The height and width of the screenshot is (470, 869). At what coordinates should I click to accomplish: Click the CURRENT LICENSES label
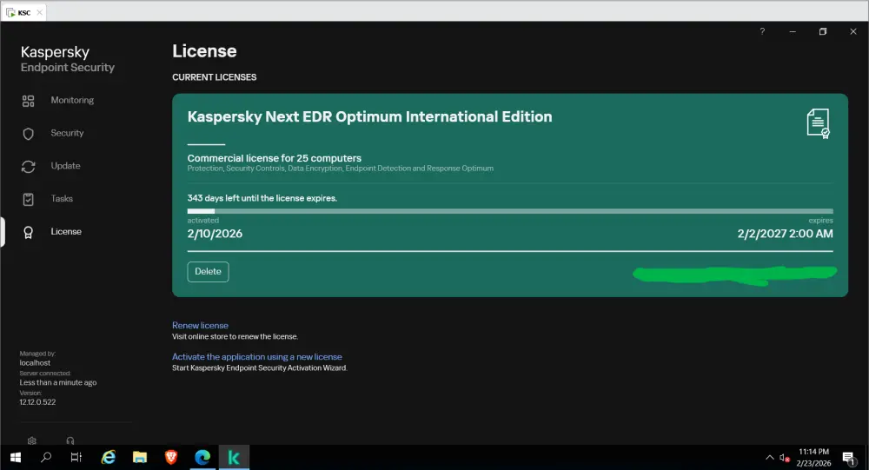[x=215, y=77]
